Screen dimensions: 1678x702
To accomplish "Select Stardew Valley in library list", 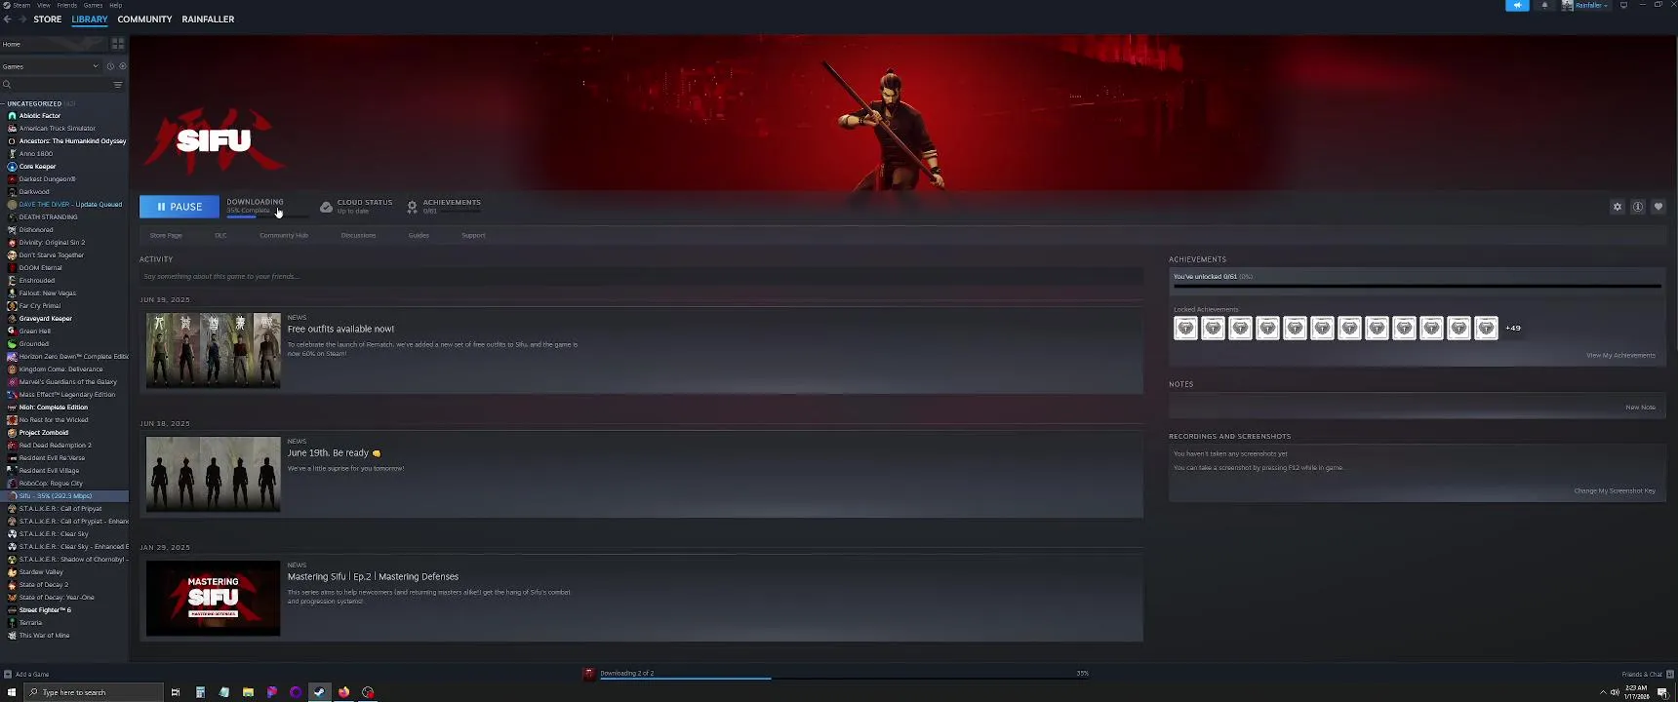I will pyautogui.click(x=64, y=572).
